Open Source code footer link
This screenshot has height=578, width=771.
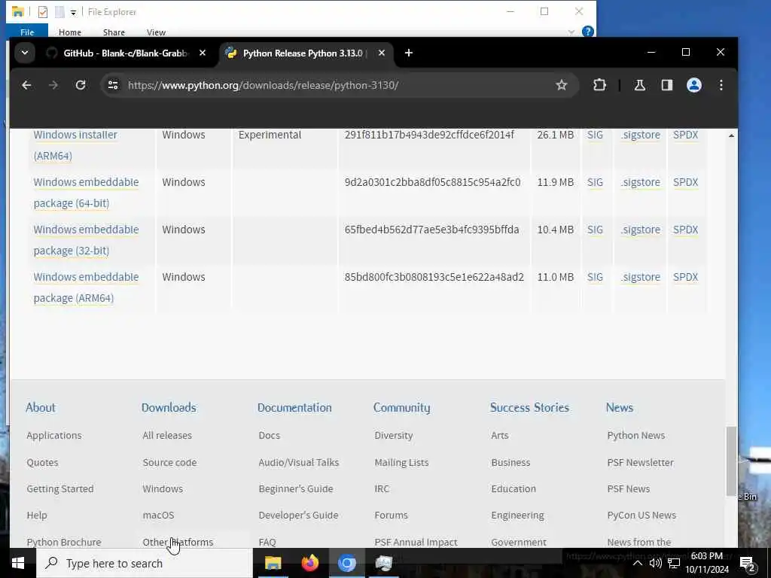pos(169,462)
